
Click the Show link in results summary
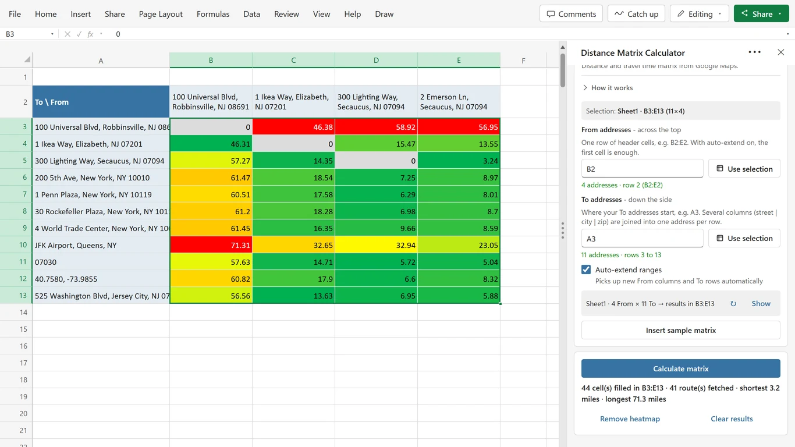[761, 304]
